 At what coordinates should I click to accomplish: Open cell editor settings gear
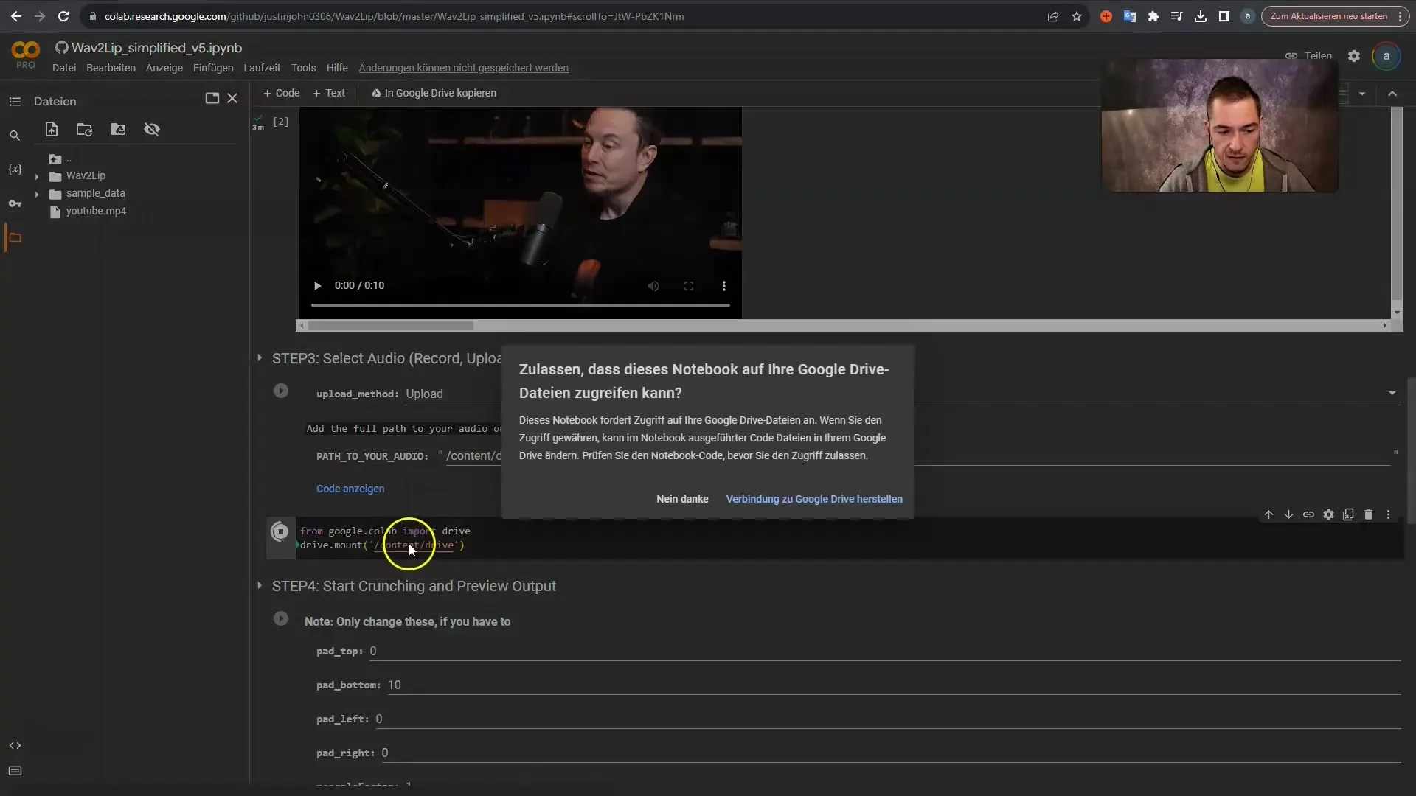pos(1328,514)
